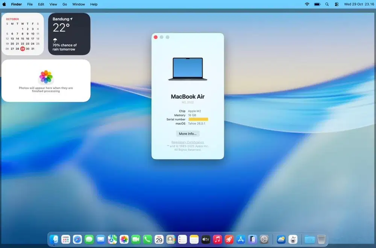Open the Regulatory Certification link
The width and height of the screenshot is (376, 248).
pyautogui.click(x=188, y=142)
